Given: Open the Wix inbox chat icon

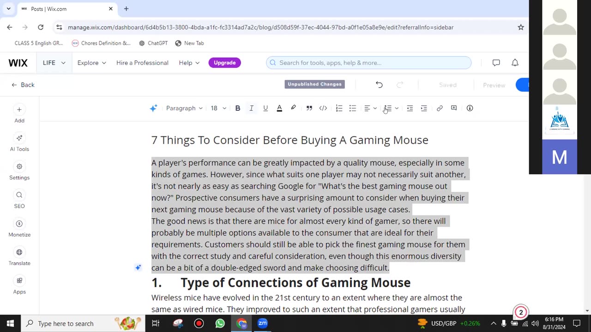Looking at the screenshot, I should coord(496,63).
